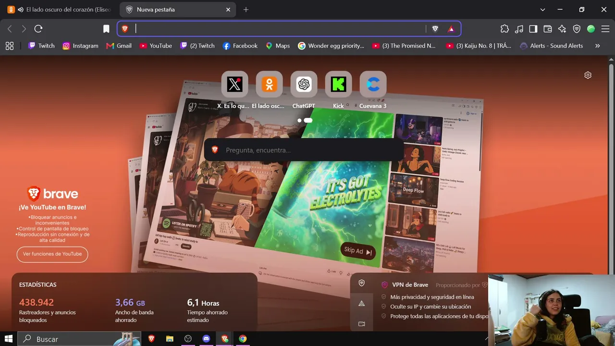This screenshot has width=615, height=346.
Task: Show the first page of top sites
Action: [x=299, y=120]
